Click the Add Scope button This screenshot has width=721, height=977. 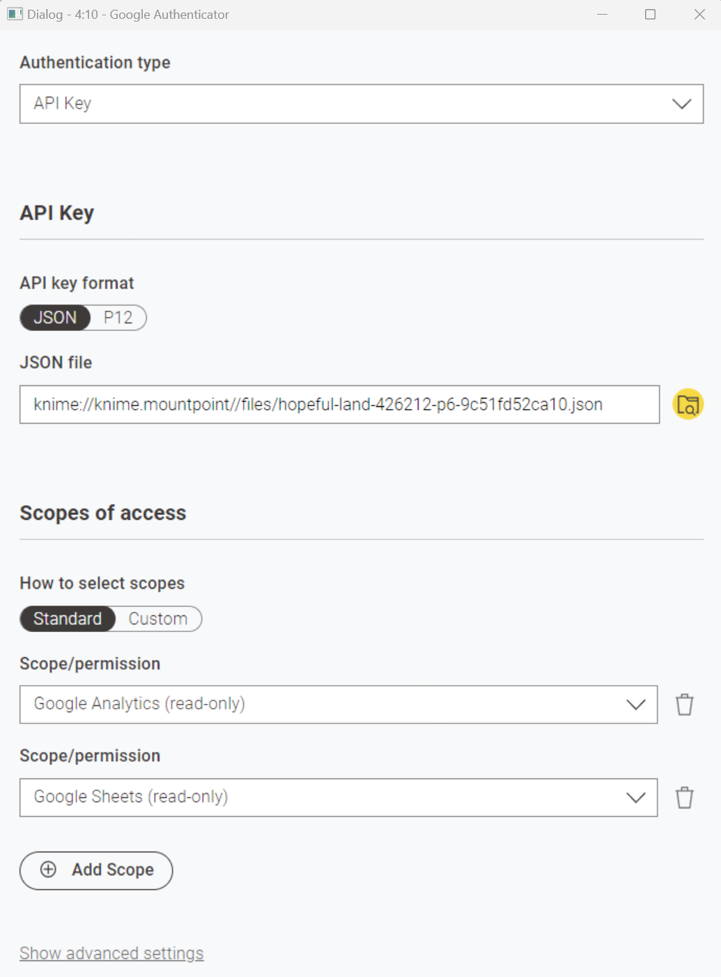[96, 870]
